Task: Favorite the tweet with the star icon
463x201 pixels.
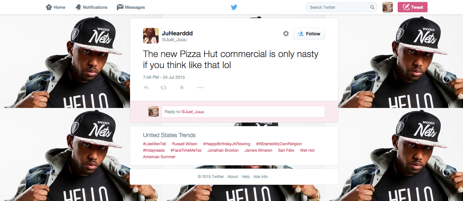Action: [x=182, y=87]
